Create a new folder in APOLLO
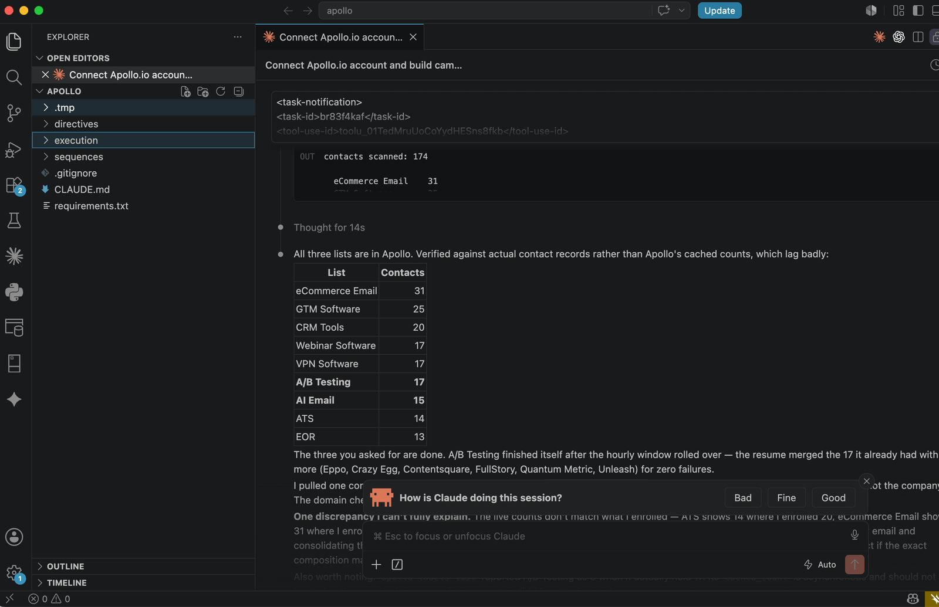 pyautogui.click(x=203, y=91)
